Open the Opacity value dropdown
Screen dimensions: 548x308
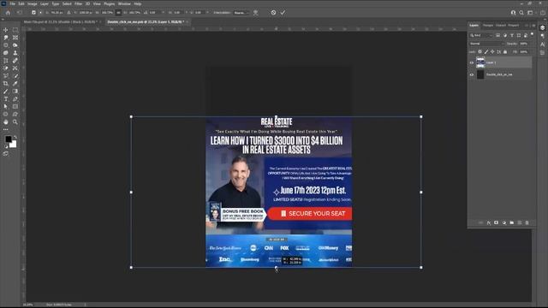tap(524, 44)
